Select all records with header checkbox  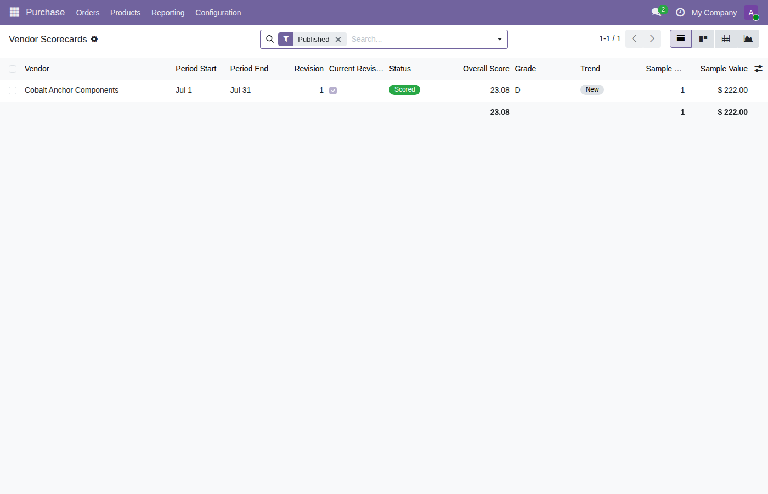[13, 69]
